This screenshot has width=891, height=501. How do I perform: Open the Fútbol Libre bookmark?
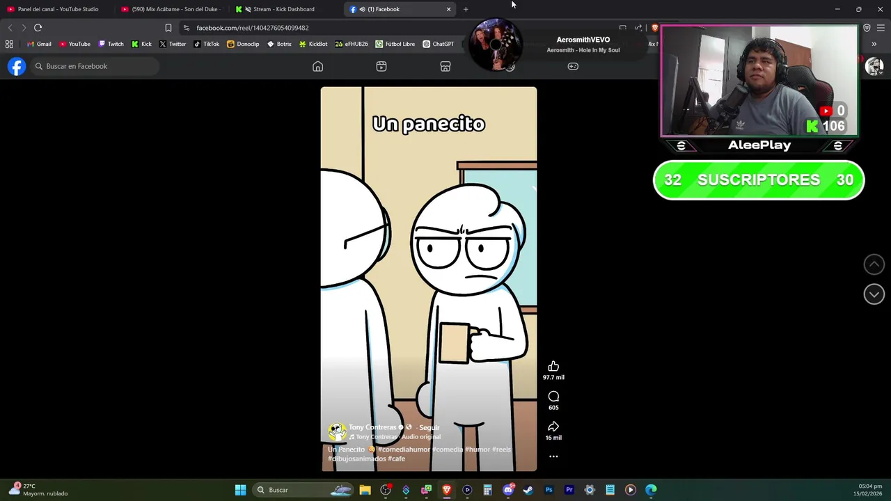click(x=395, y=44)
